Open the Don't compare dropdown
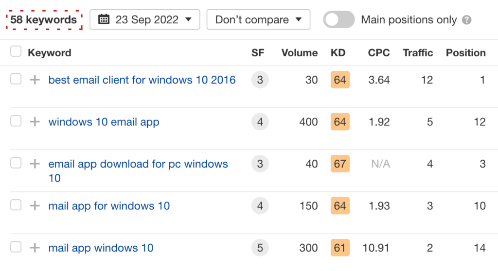 pos(258,20)
